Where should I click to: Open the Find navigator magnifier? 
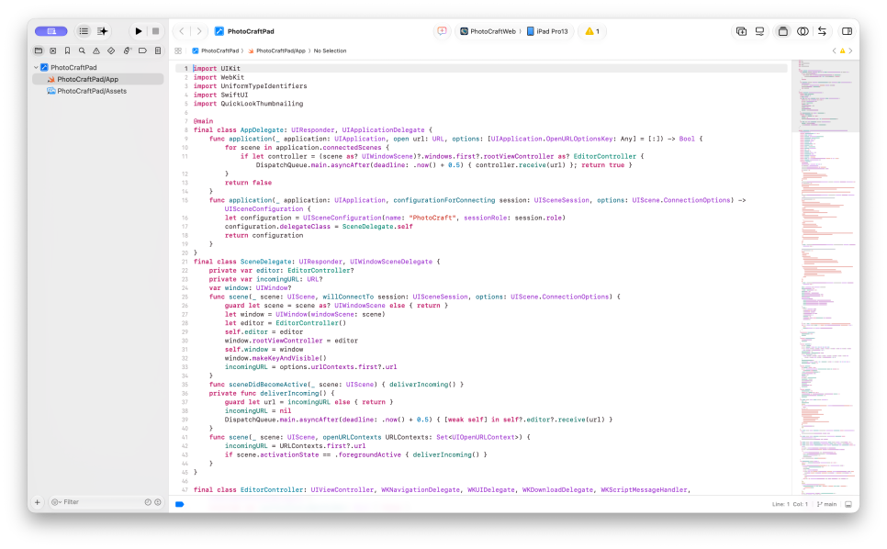click(82, 50)
